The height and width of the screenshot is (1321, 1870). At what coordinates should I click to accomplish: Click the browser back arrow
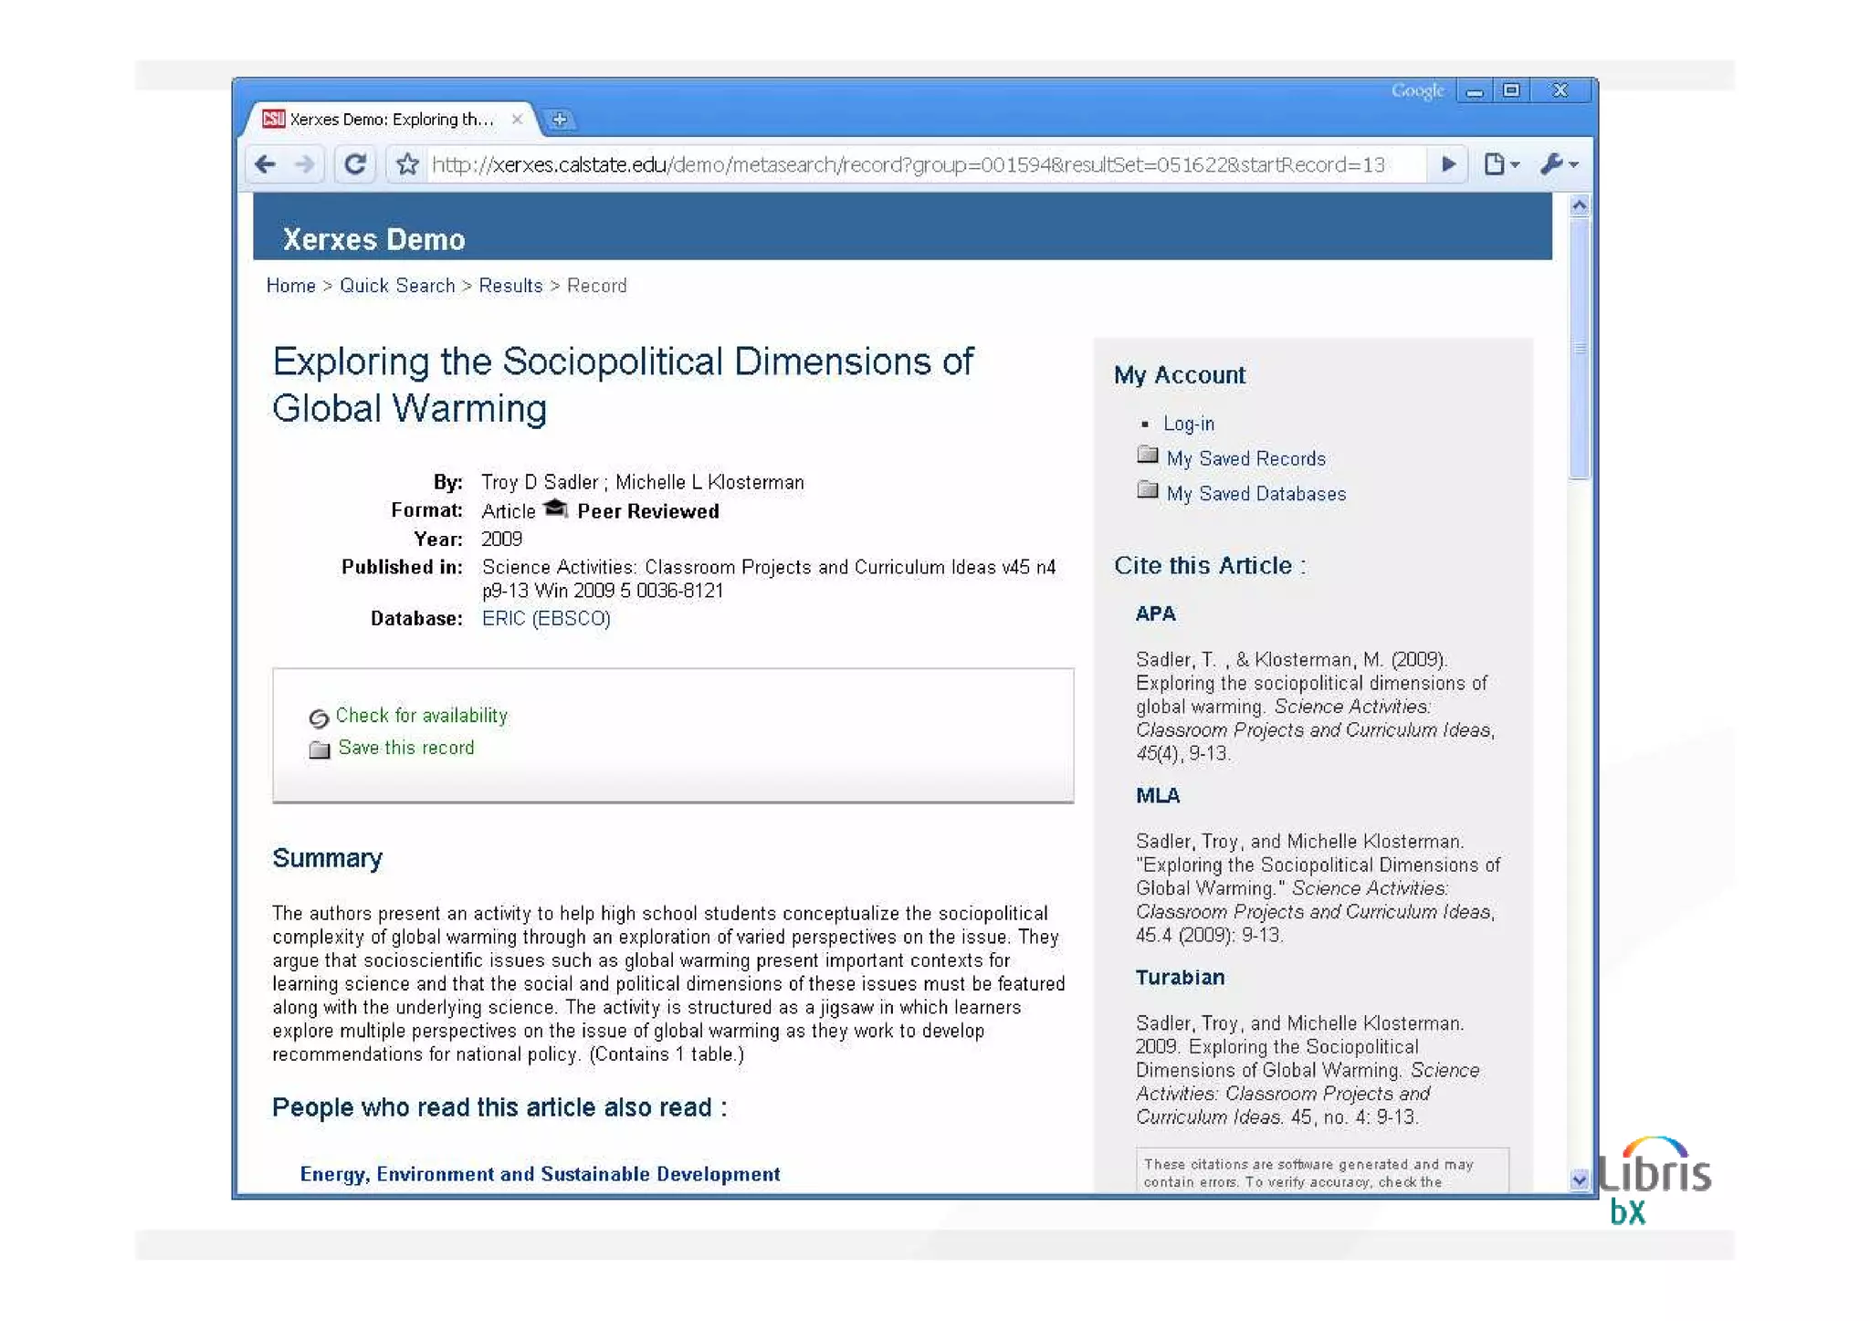(266, 164)
